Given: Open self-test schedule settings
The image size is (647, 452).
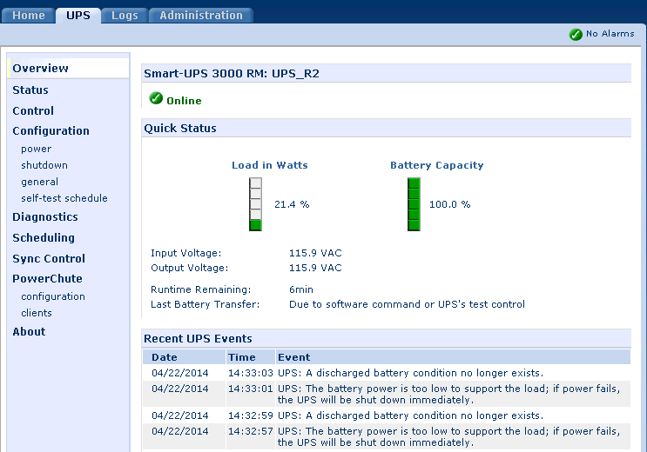Looking at the screenshot, I should pyautogui.click(x=64, y=198).
